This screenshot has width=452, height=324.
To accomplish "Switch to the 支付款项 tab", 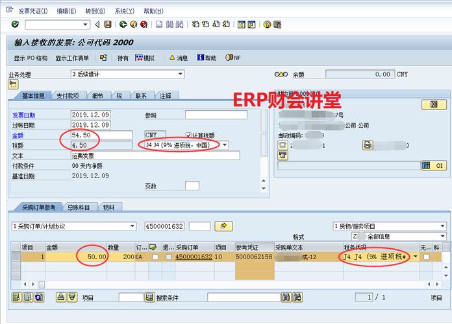I will 68,96.
